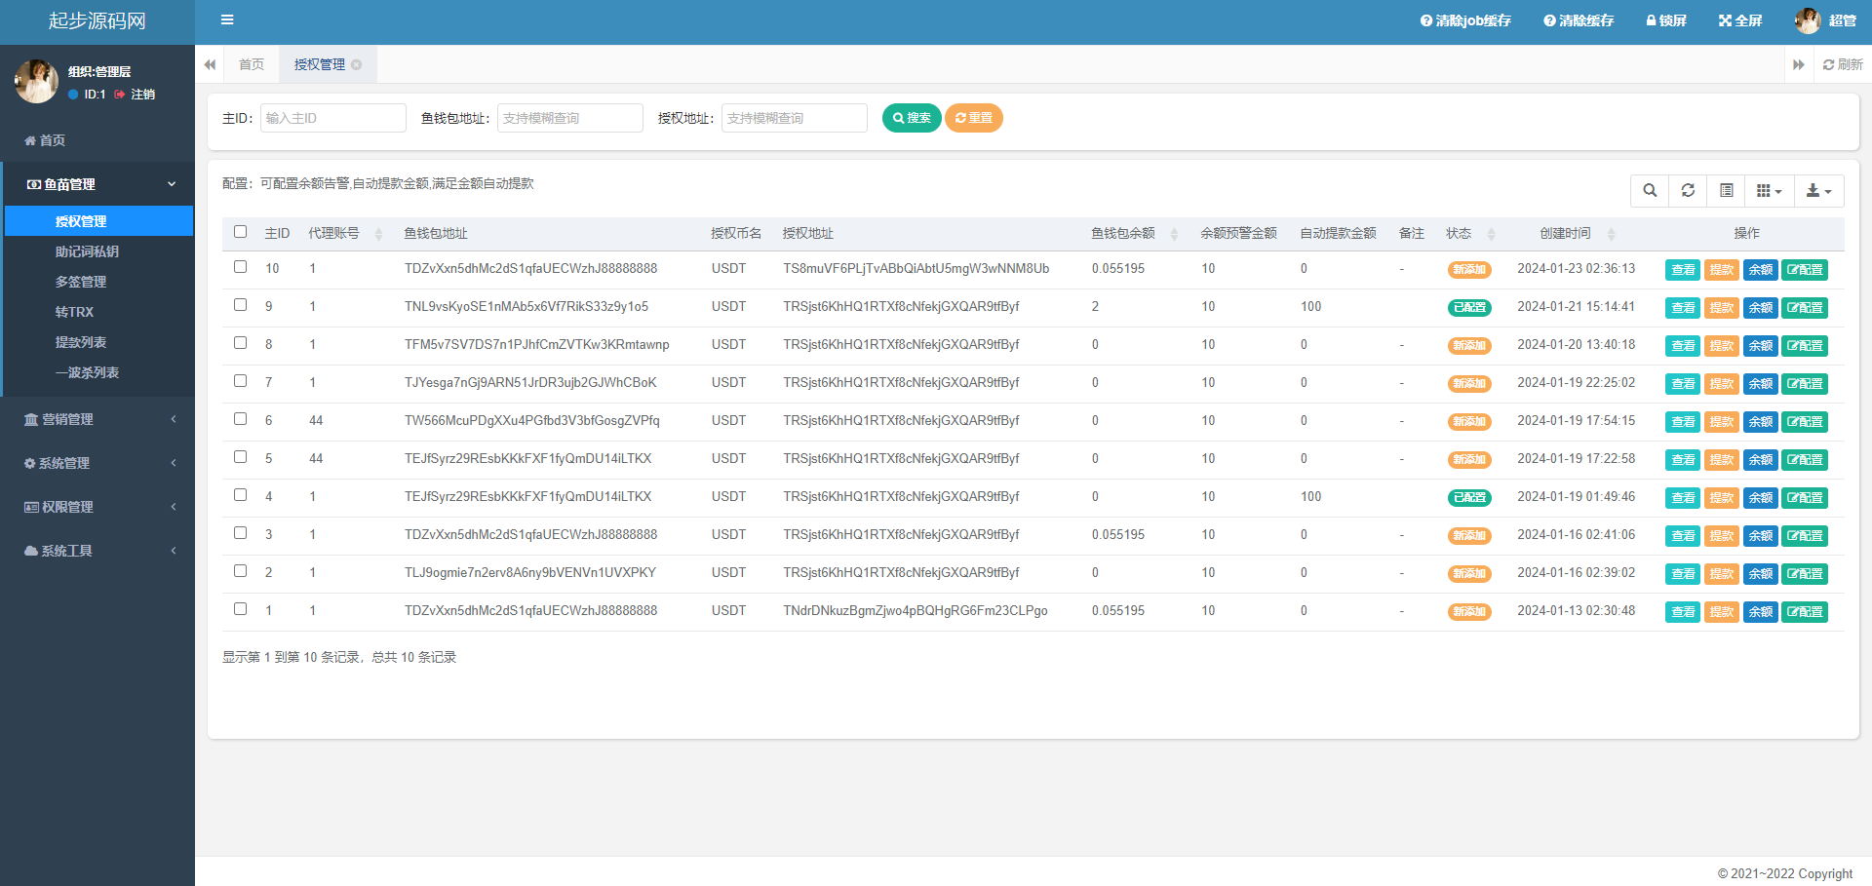Open the export download dropdown
1872x886 pixels.
1818,191
